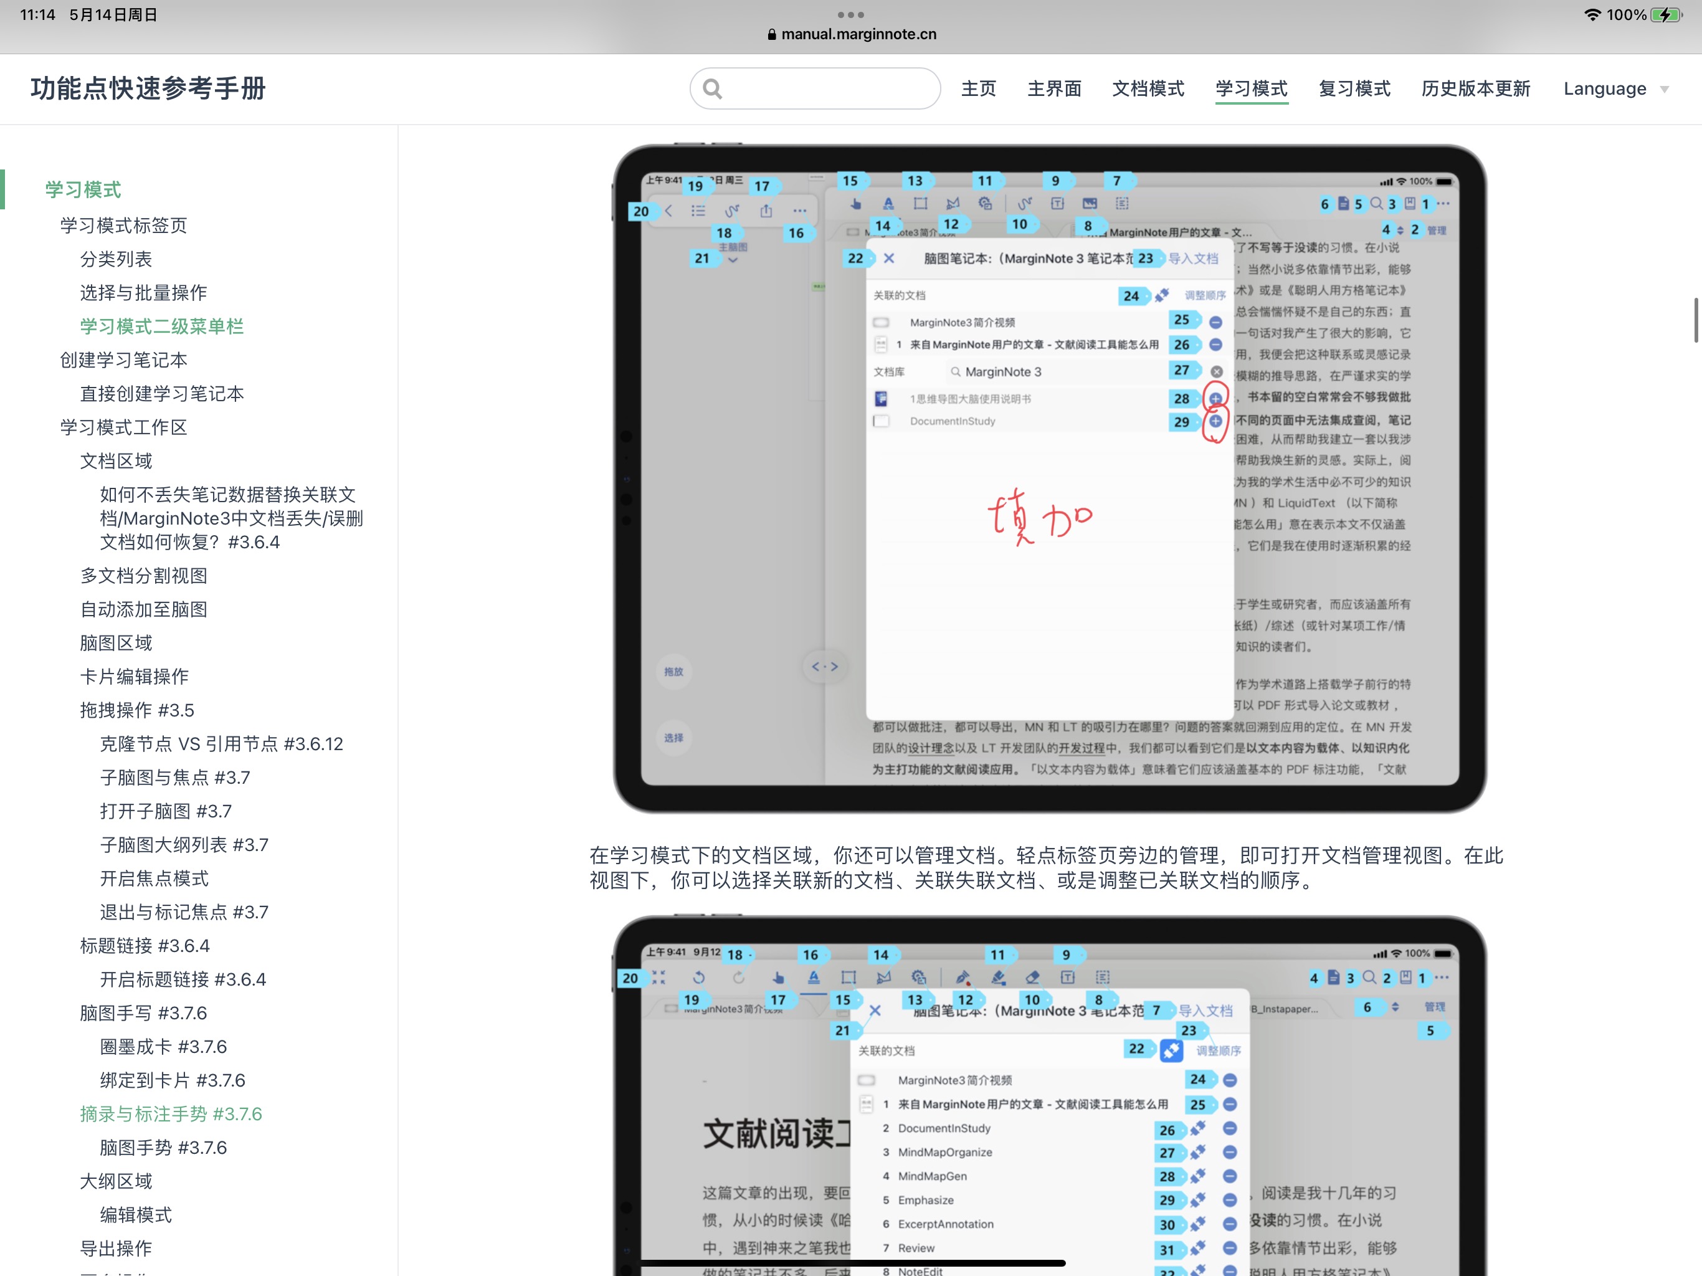Switch to 文档模式 in the top navigation

pyautogui.click(x=1148, y=88)
